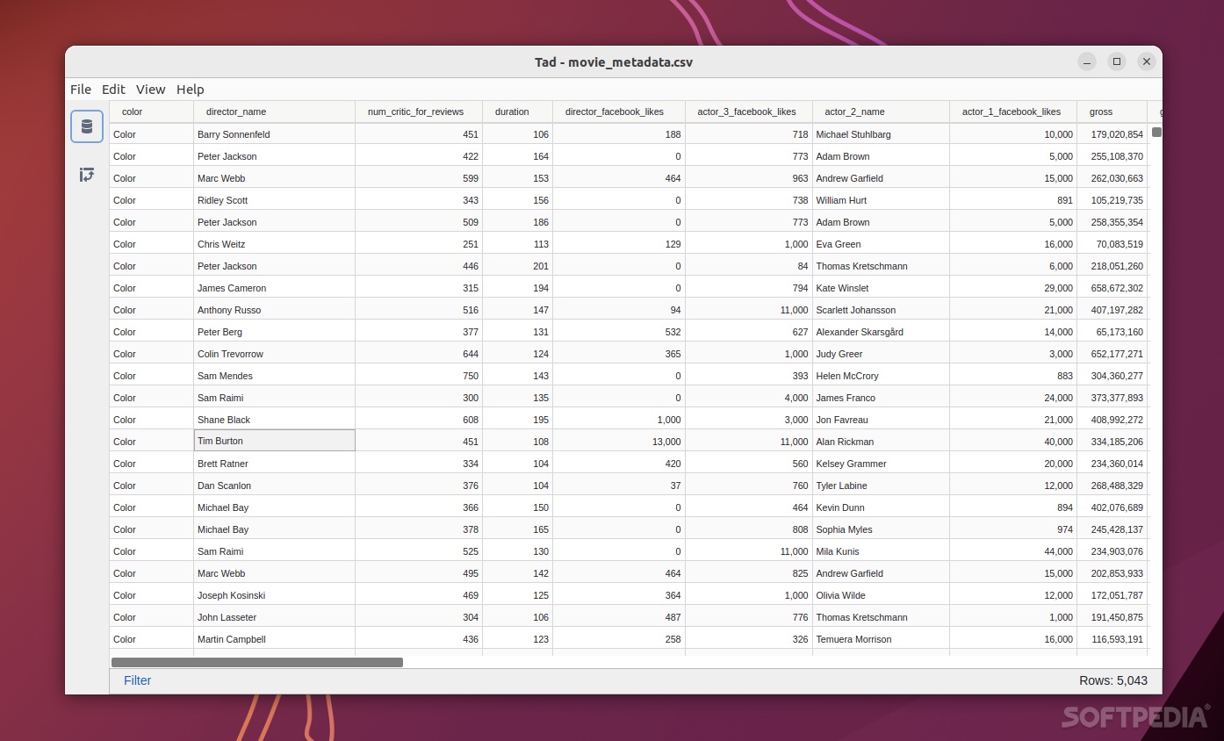Click the Dan Scanlon cell
1224x741 pixels.
[274, 486]
